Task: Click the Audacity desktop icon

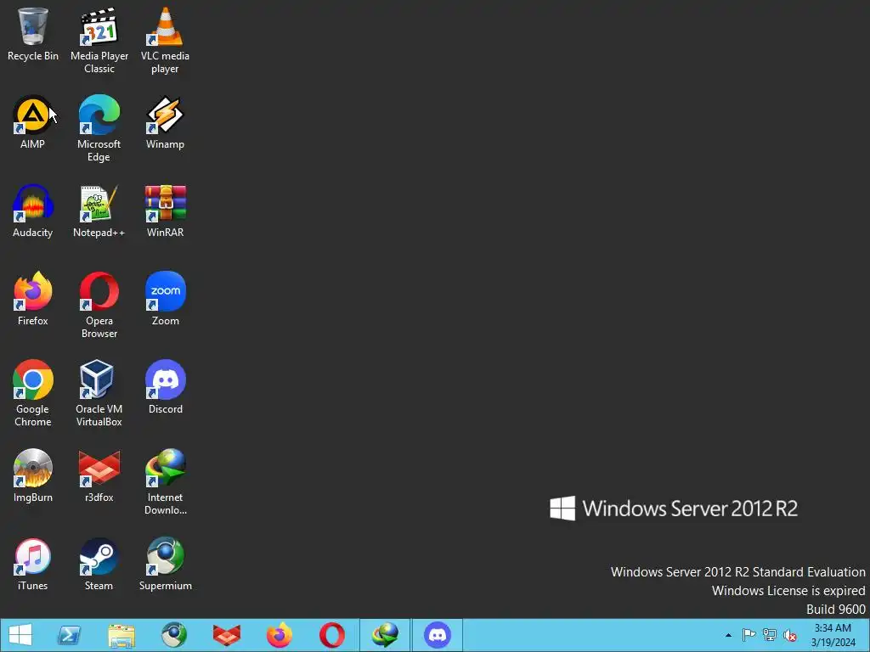Action: click(33, 211)
